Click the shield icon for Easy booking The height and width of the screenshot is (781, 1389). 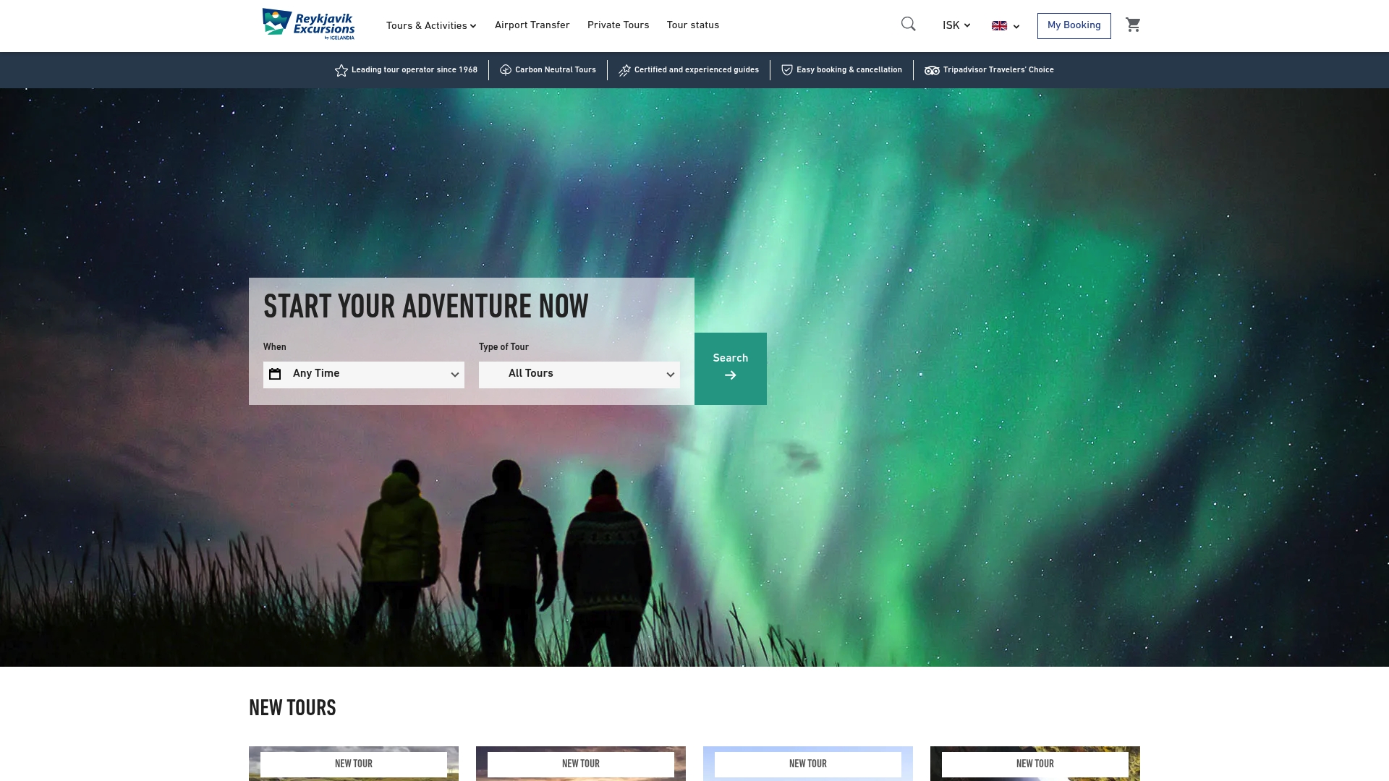tap(787, 70)
